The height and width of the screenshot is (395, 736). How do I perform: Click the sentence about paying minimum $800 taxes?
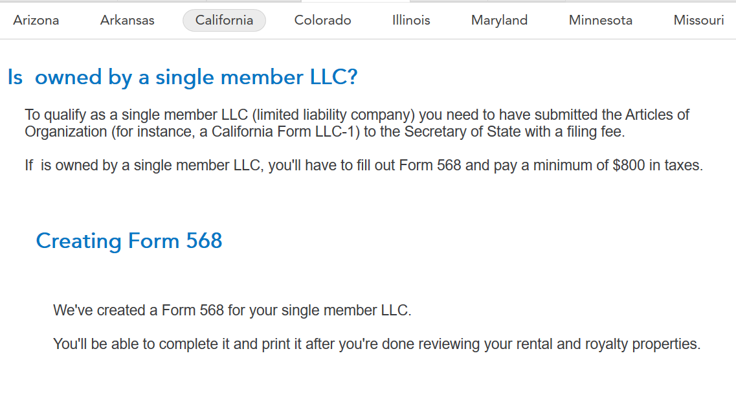coord(363,165)
